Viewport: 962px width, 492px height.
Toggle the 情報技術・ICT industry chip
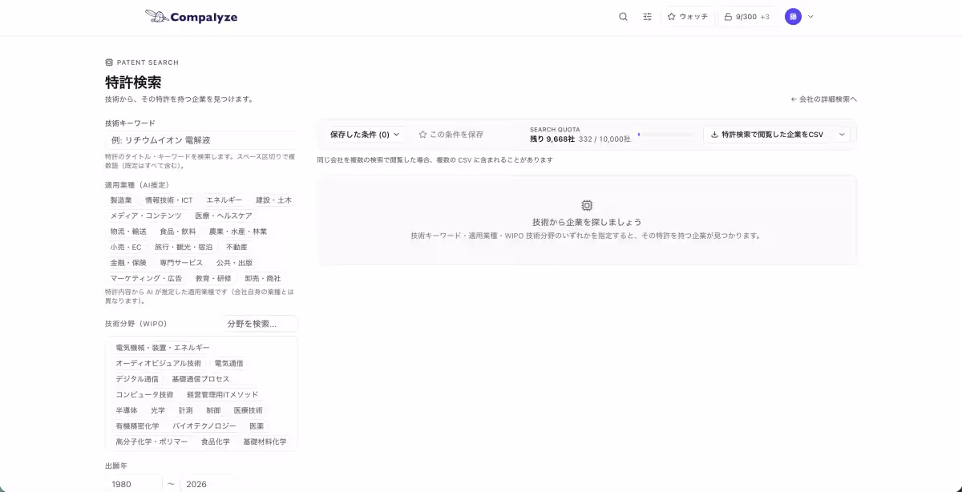click(168, 200)
